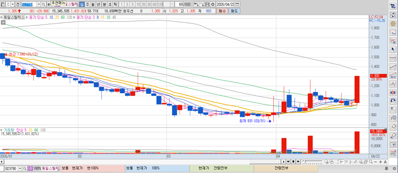Image resolution: width=398 pixels, height=173 pixels.
Task: Click the speaker sound icon in top toolbar
Action: [x=49, y=4]
